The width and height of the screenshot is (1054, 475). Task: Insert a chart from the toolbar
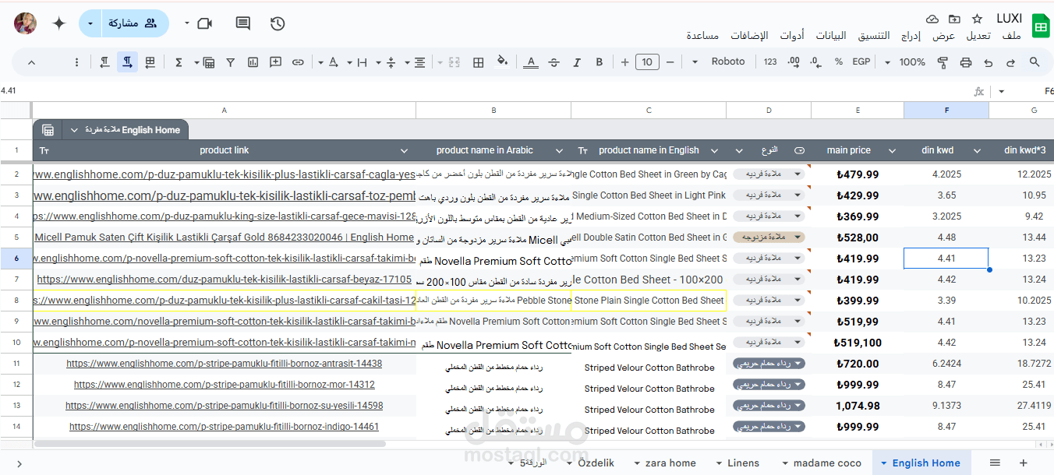pyautogui.click(x=253, y=62)
